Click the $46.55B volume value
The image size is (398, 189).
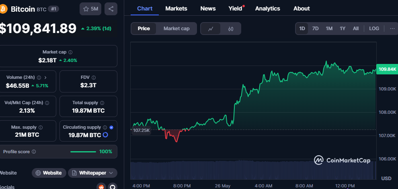coord(18,86)
